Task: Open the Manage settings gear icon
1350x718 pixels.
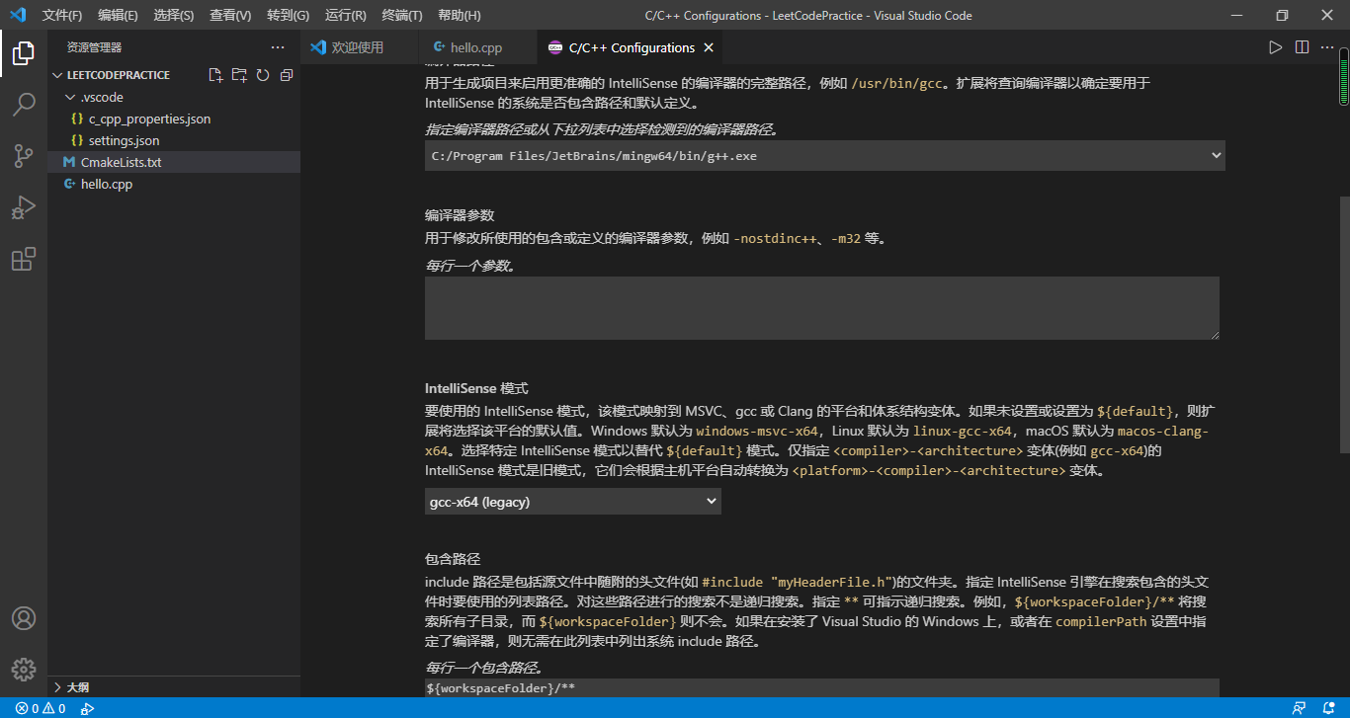Action: point(24,669)
